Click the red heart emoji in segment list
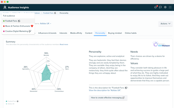174x108 pixels. click(32, 26)
